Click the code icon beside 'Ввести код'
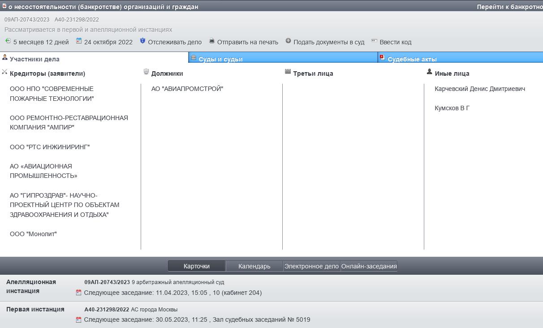The image size is (543, 328). click(x=374, y=41)
